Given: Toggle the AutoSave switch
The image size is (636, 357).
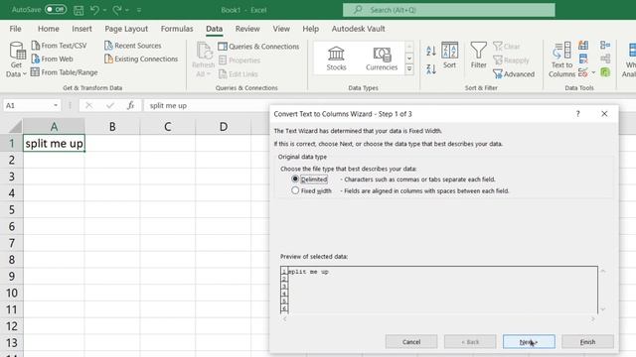Looking at the screenshot, I should [56, 9].
